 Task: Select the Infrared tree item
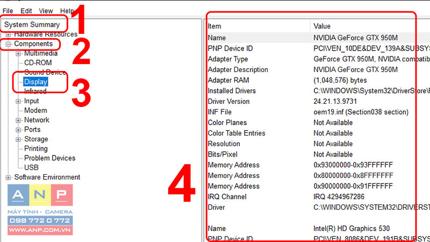tap(35, 91)
